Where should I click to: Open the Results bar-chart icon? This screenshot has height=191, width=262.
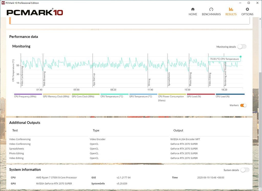pos(231,9)
